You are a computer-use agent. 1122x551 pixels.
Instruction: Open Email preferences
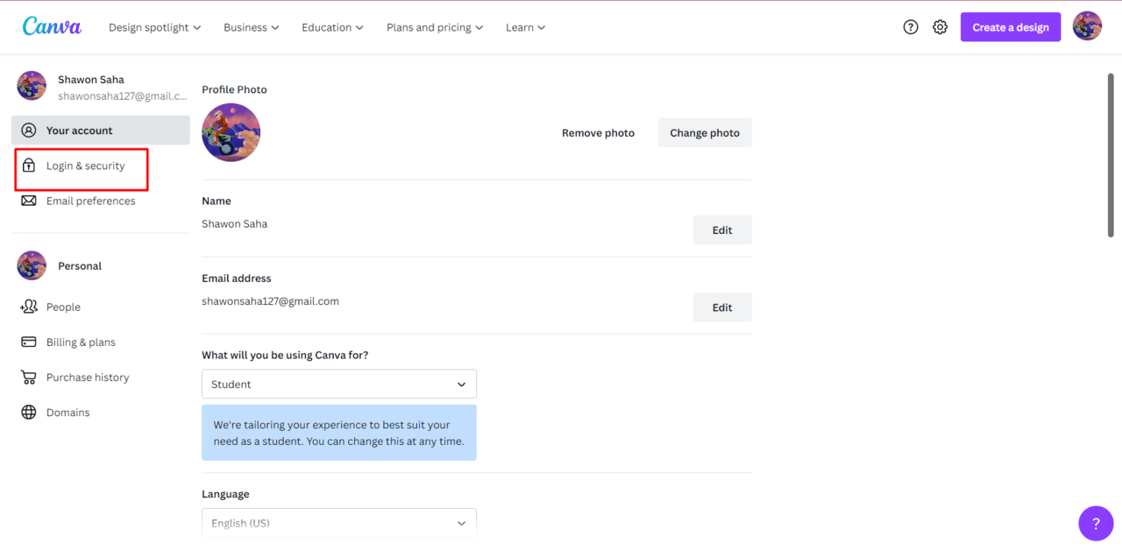101,201
